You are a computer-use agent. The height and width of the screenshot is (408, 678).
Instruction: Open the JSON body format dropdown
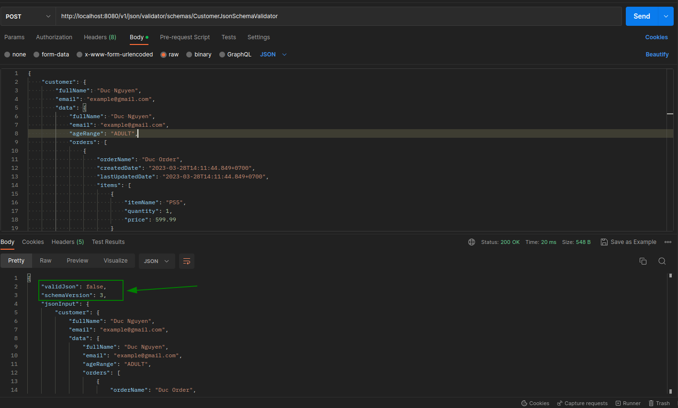[273, 54]
